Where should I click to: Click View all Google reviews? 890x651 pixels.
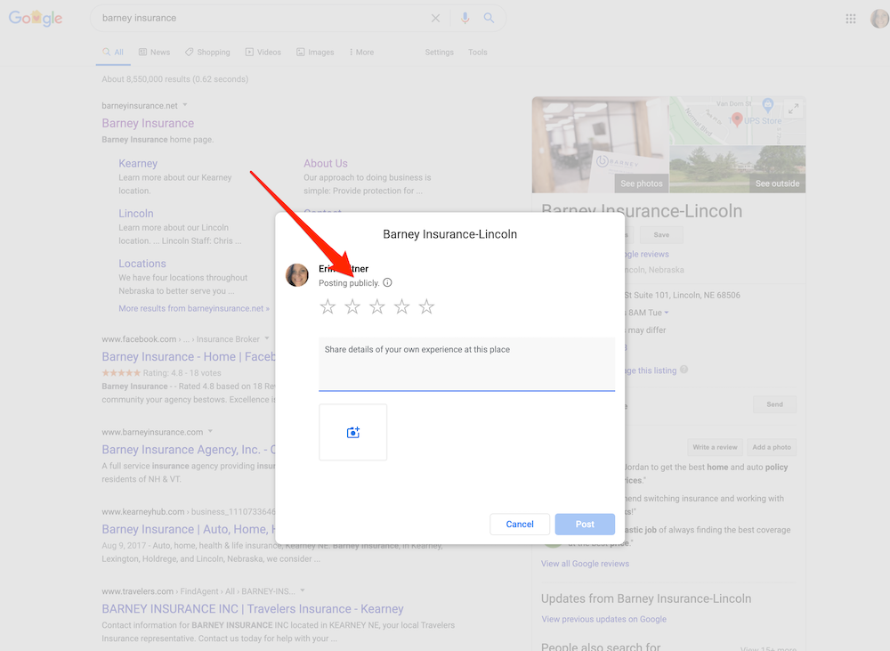click(585, 564)
